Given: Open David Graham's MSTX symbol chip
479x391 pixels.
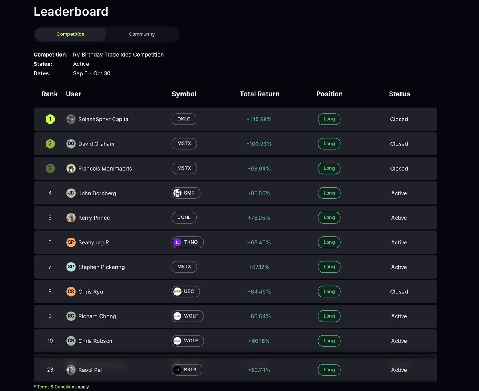Looking at the screenshot, I should point(184,144).
